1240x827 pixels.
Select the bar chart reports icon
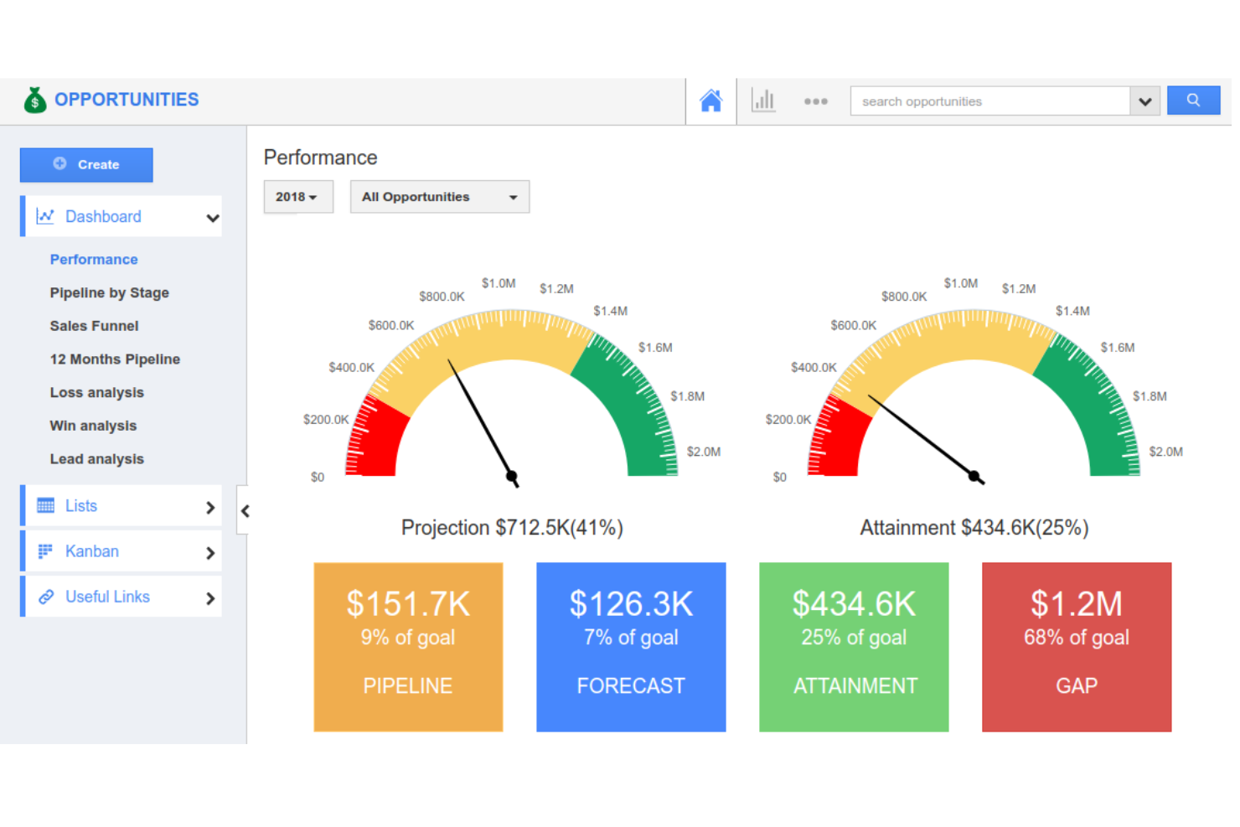(x=763, y=100)
